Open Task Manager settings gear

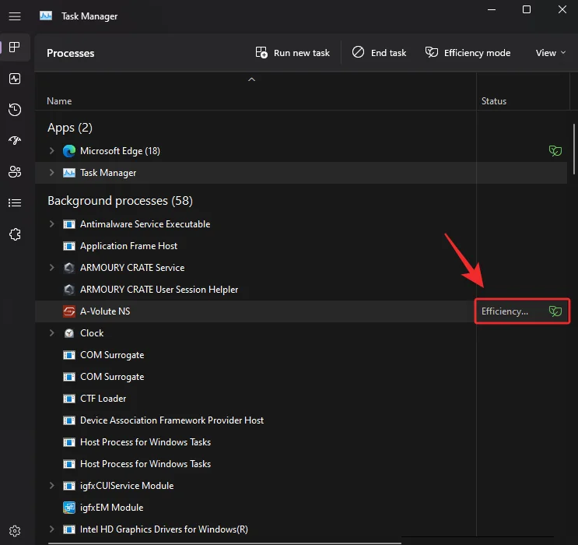tap(15, 531)
